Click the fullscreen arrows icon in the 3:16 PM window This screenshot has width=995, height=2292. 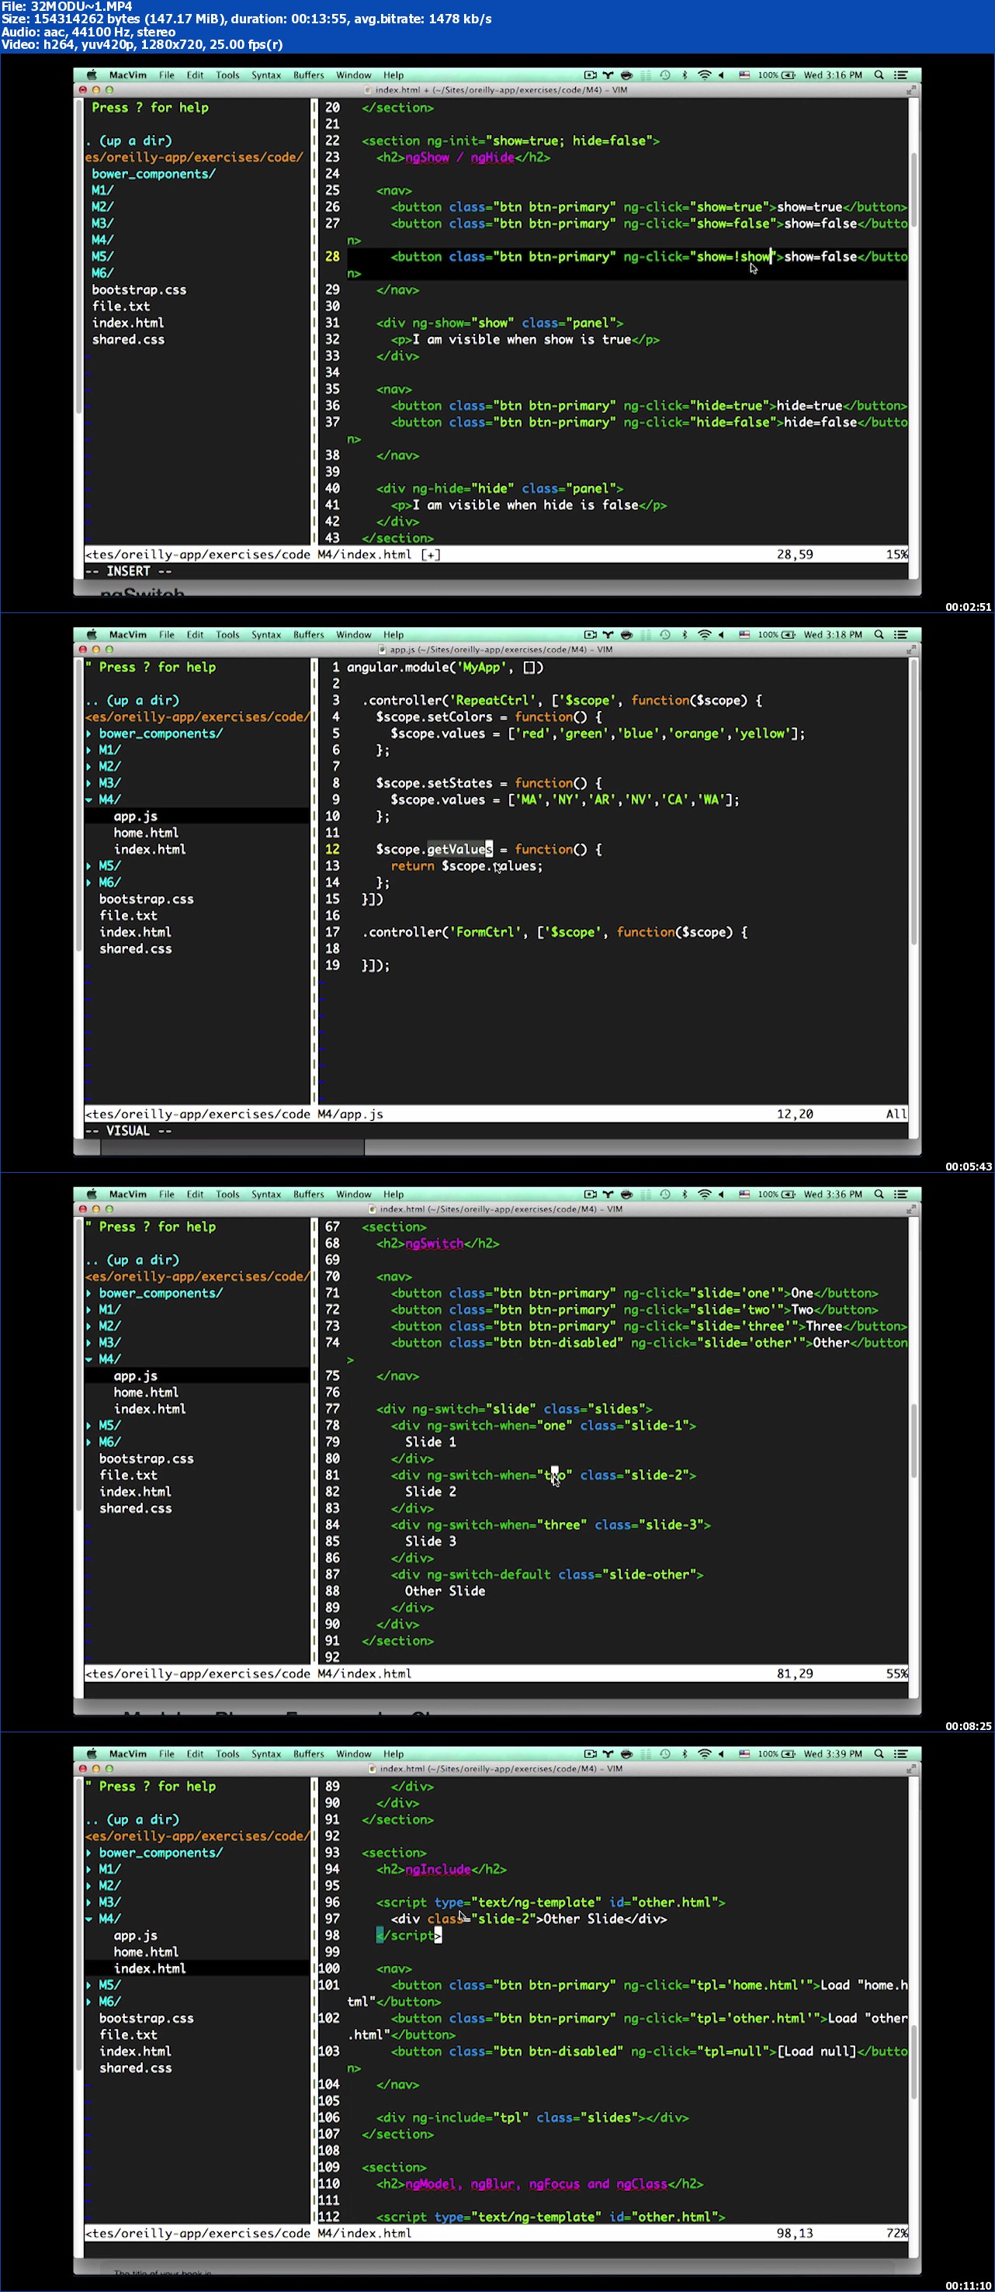pyautogui.click(x=910, y=90)
